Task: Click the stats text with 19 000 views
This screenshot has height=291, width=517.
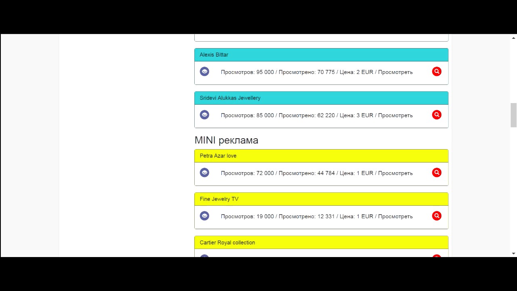Action: point(317,216)
